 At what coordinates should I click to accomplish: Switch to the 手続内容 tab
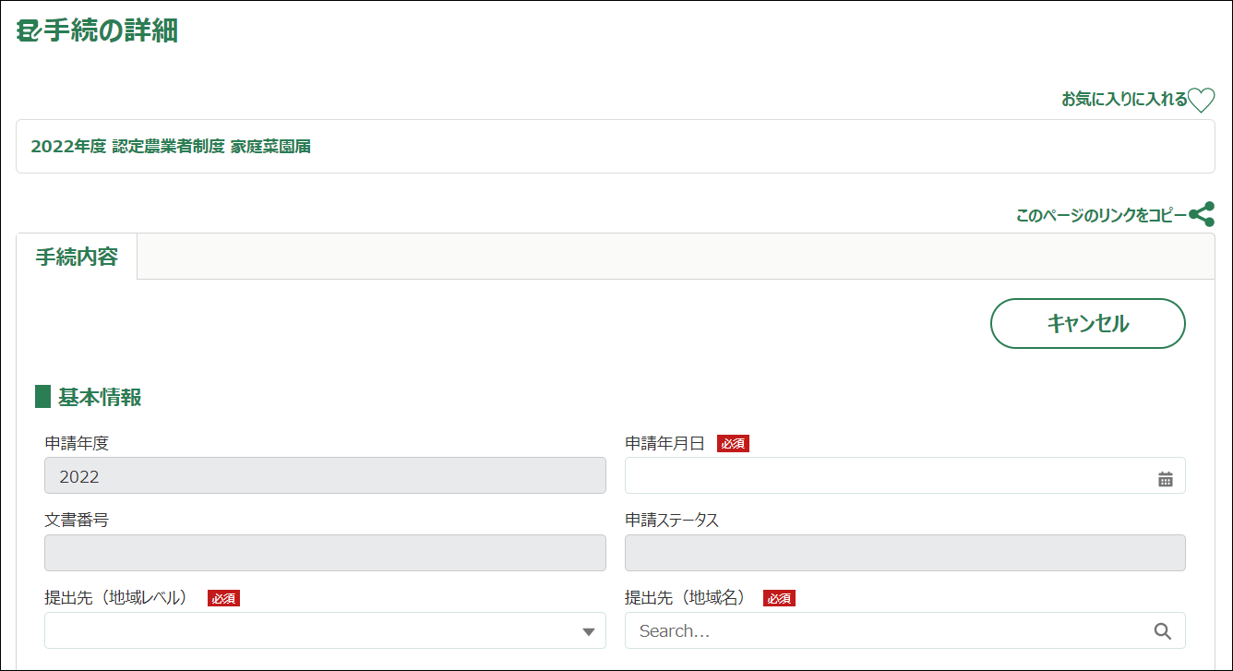coord(77,257)
